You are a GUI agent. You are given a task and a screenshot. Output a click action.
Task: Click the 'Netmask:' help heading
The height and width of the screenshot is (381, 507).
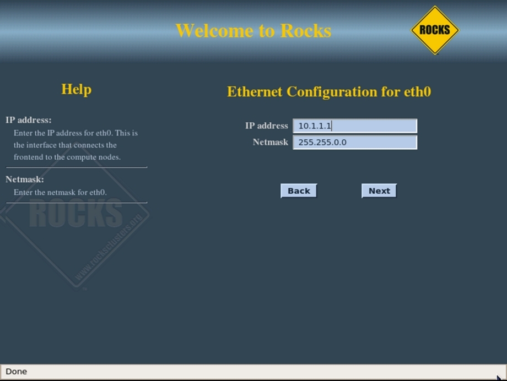(x=25, y=179)
